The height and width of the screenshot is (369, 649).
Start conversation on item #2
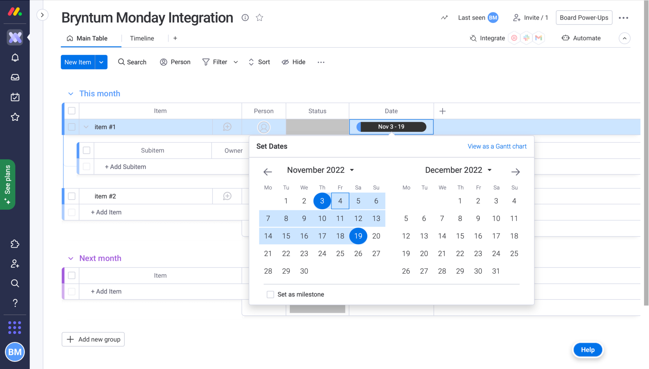[x=227, y=196]
